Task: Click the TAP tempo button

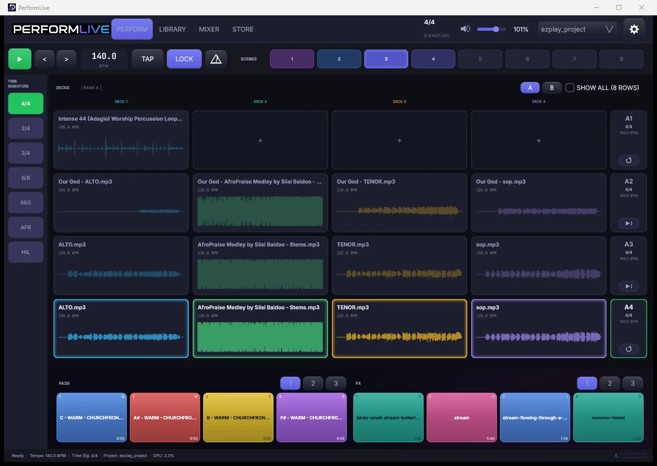Action: (x=148, y=59)
